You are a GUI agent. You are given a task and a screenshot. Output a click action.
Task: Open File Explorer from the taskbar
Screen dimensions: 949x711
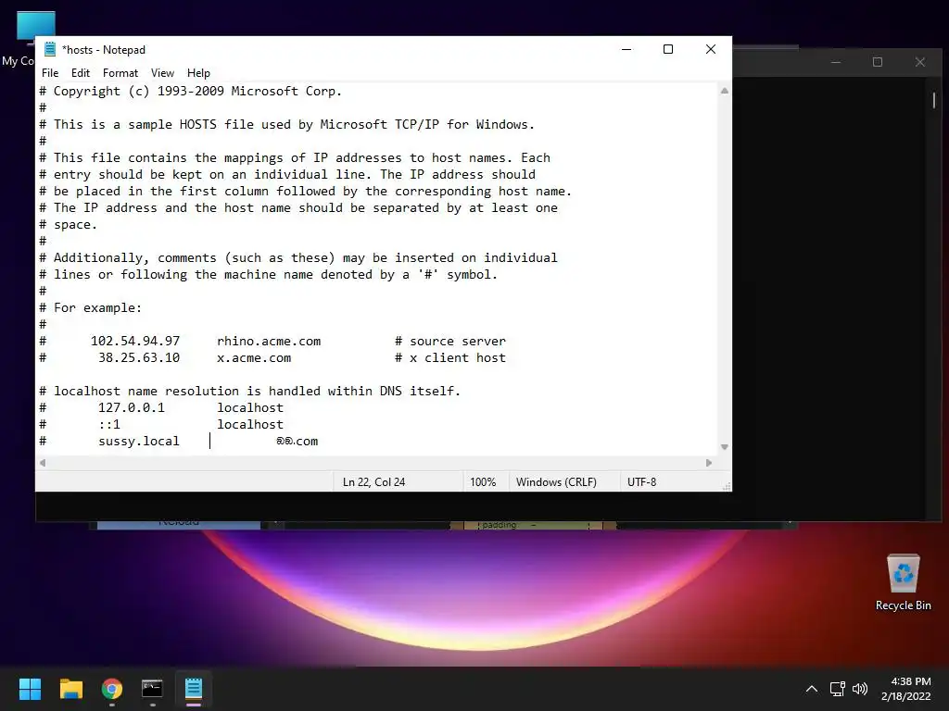[x=70, y=689]
